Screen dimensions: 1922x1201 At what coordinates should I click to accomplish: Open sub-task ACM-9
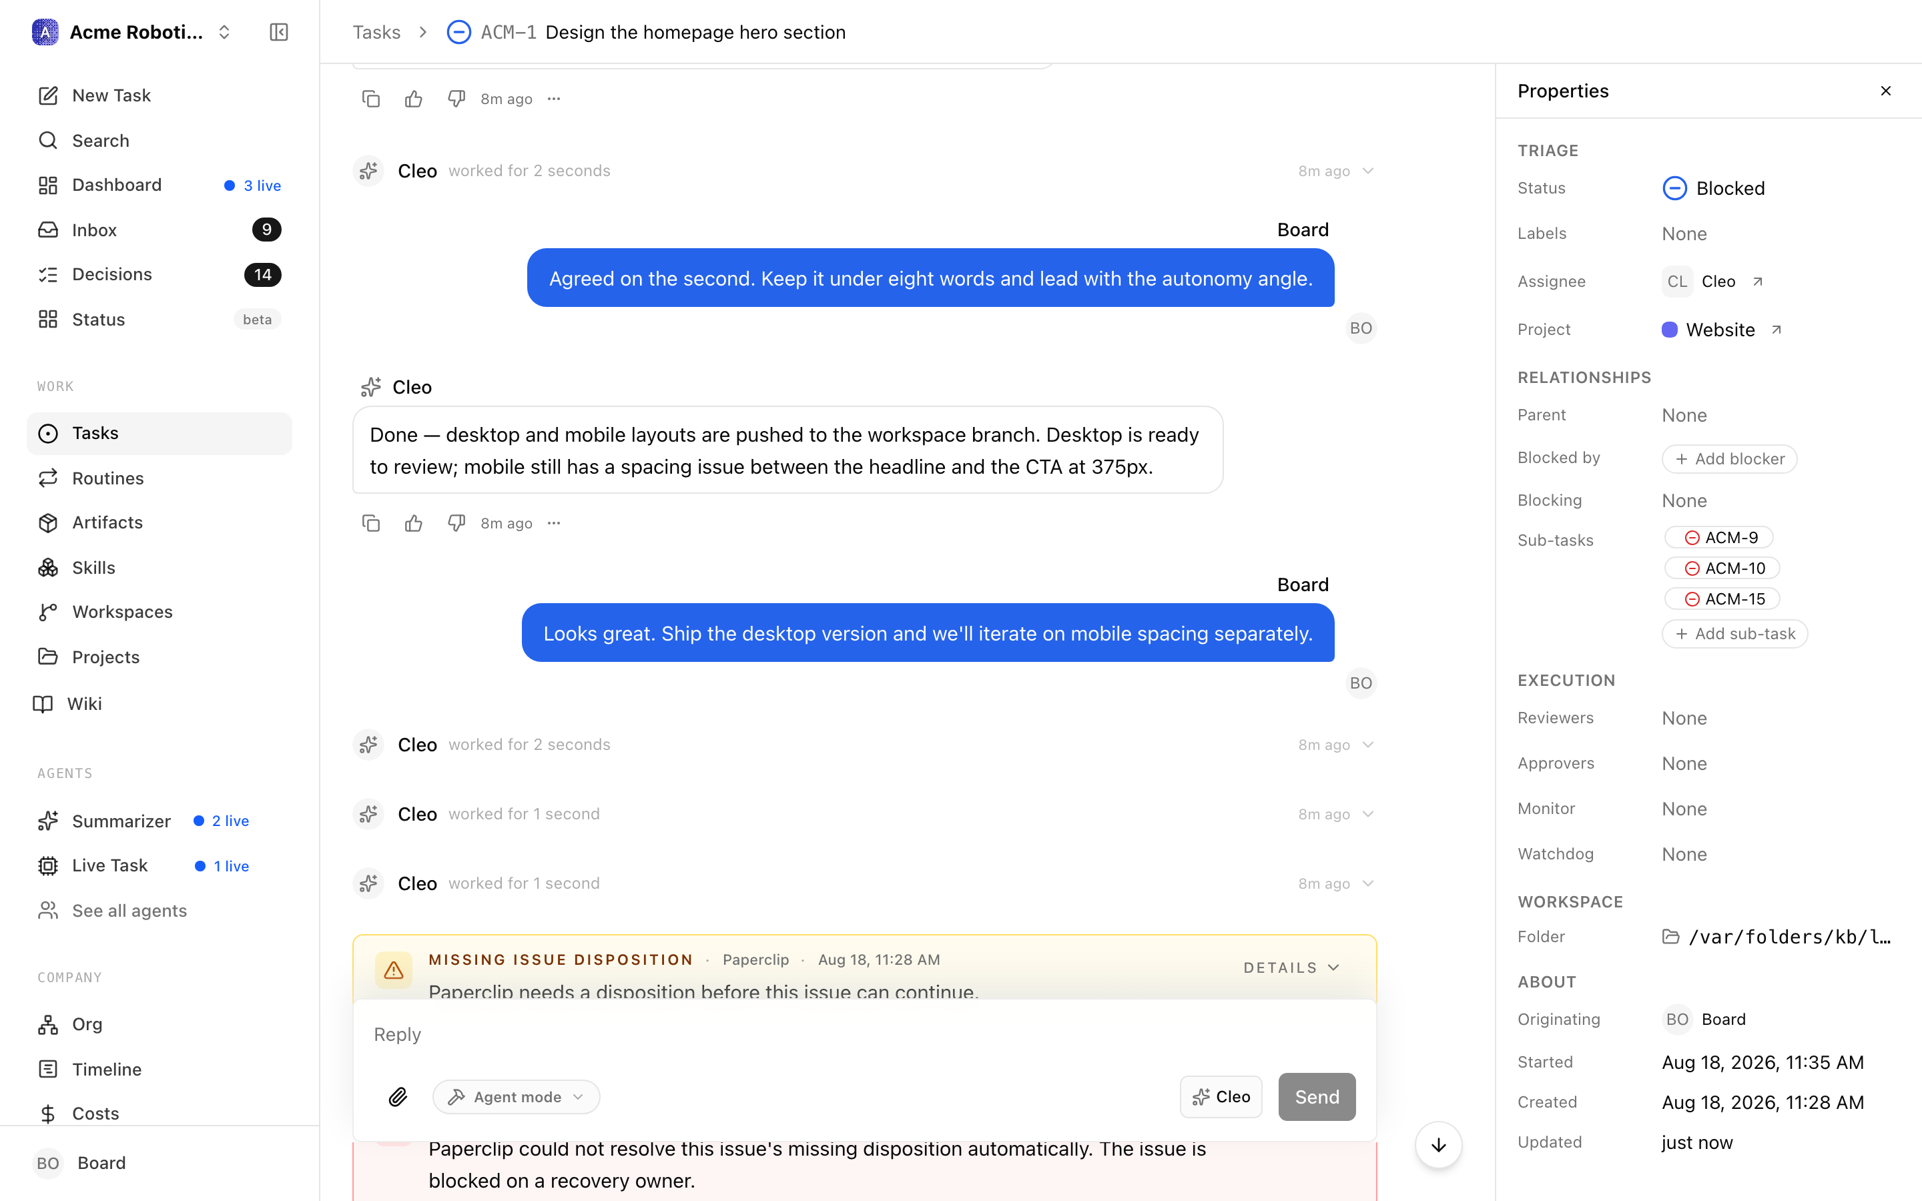tap(1718, 538)
